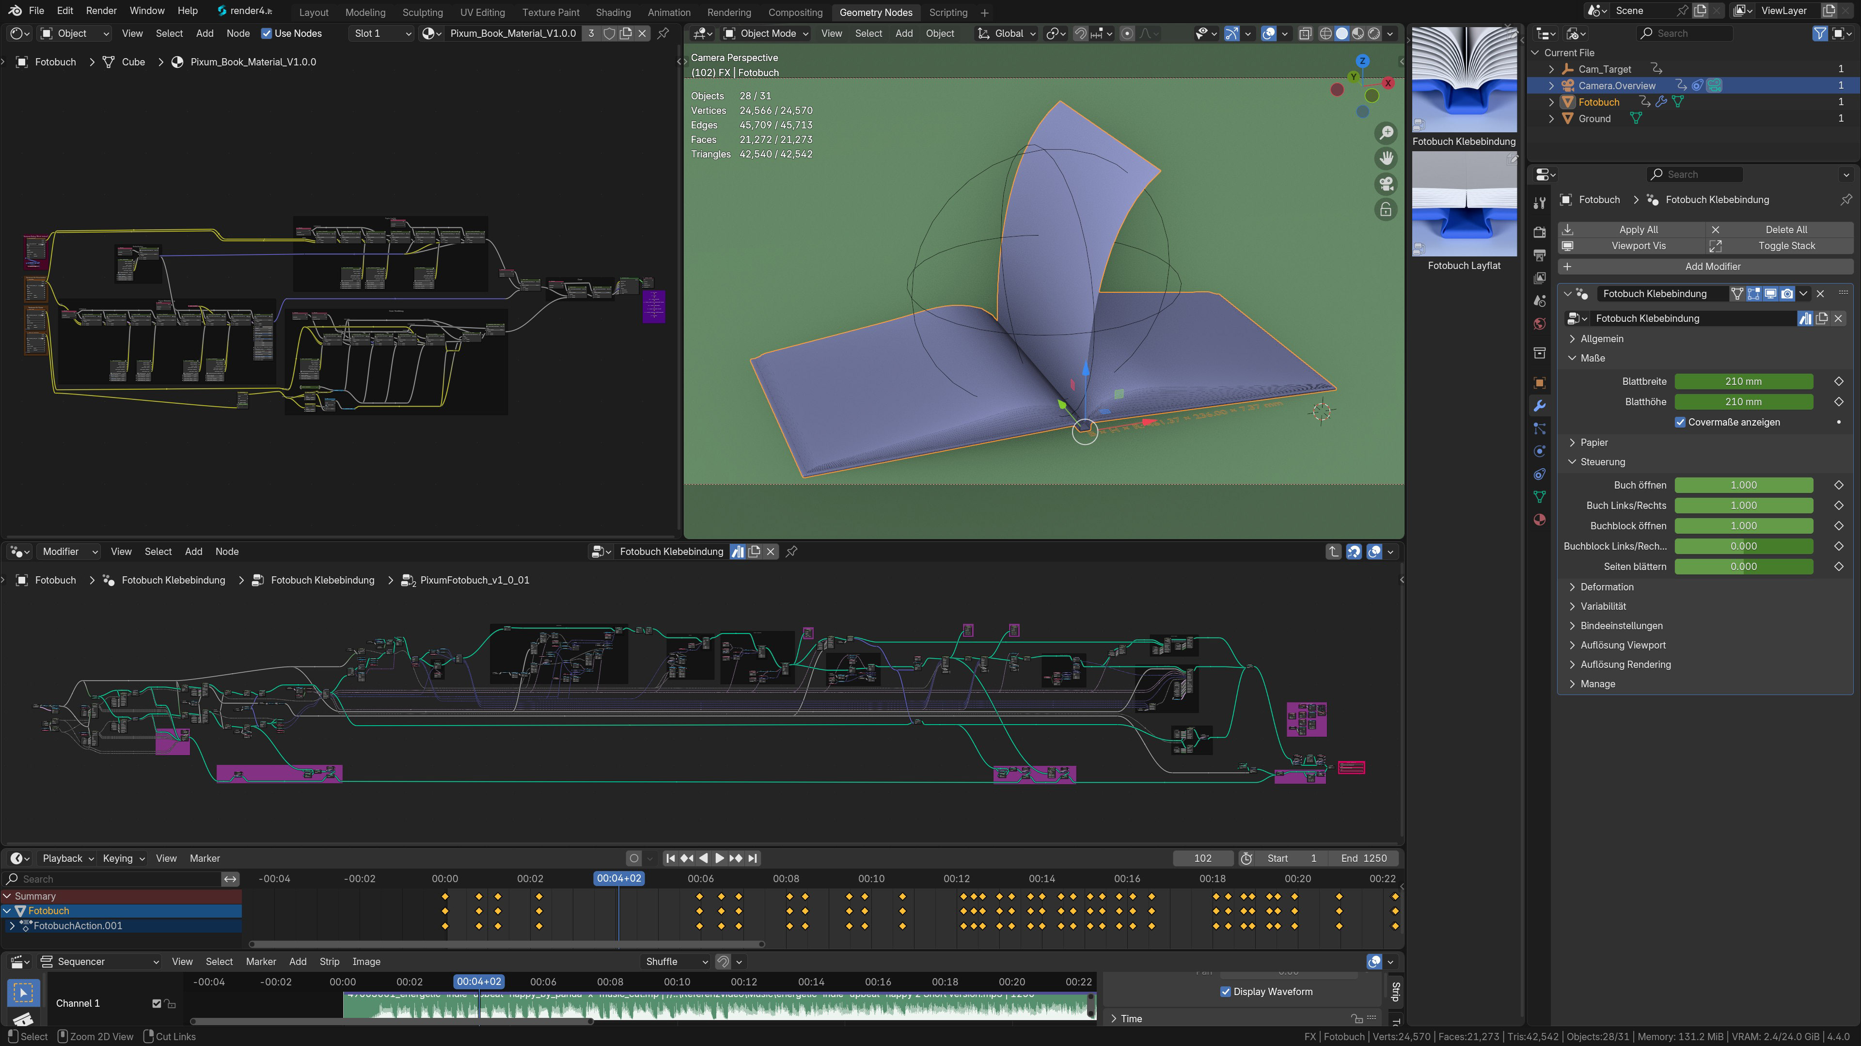Expand the Papier panel
Image resolution: width=1861 pixels, height=1046 pixels.
coord(1593,442)
